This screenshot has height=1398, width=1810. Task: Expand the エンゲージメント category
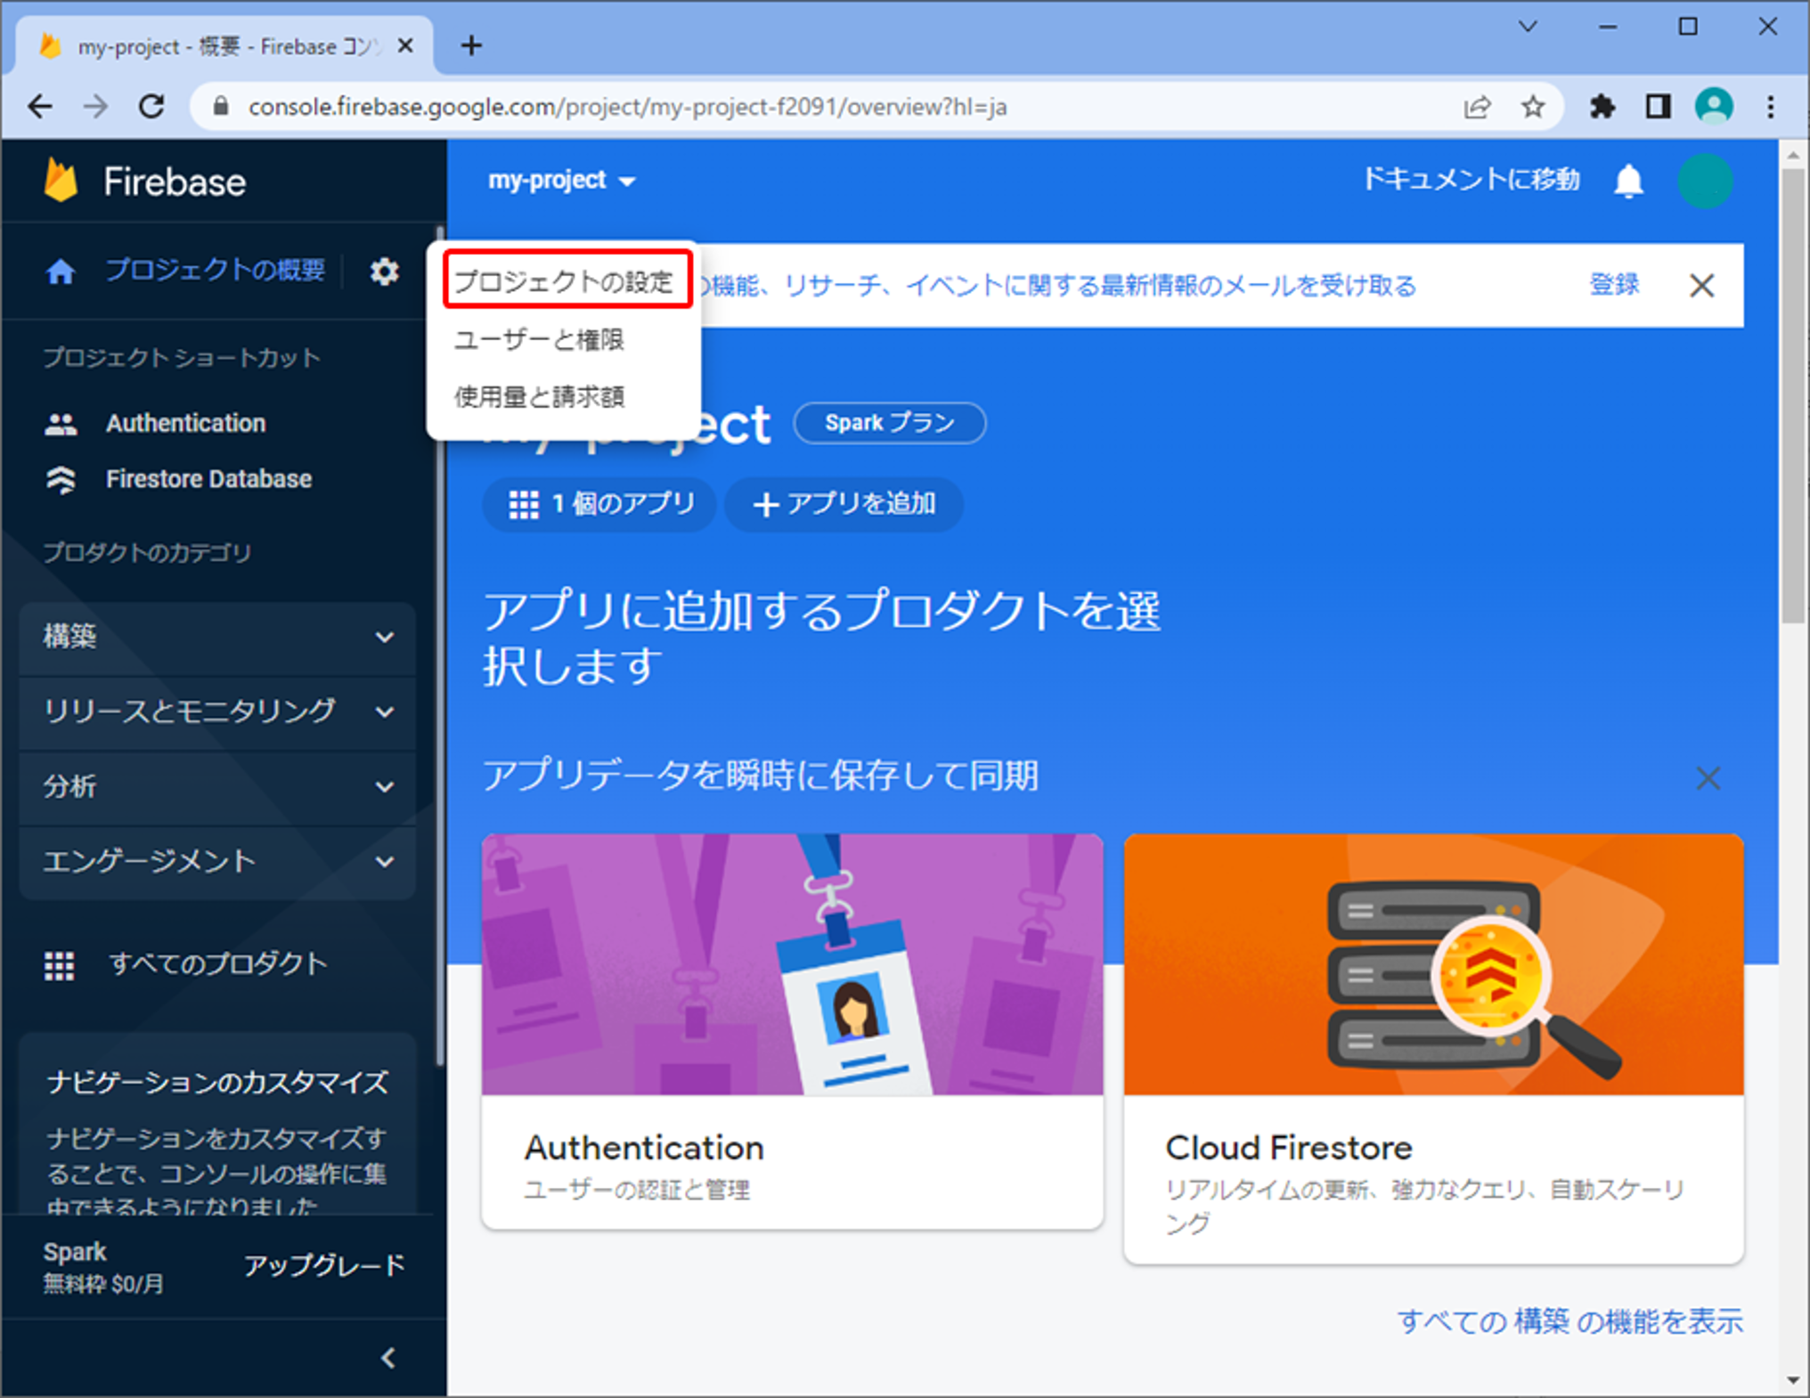[x=217, y=861]
